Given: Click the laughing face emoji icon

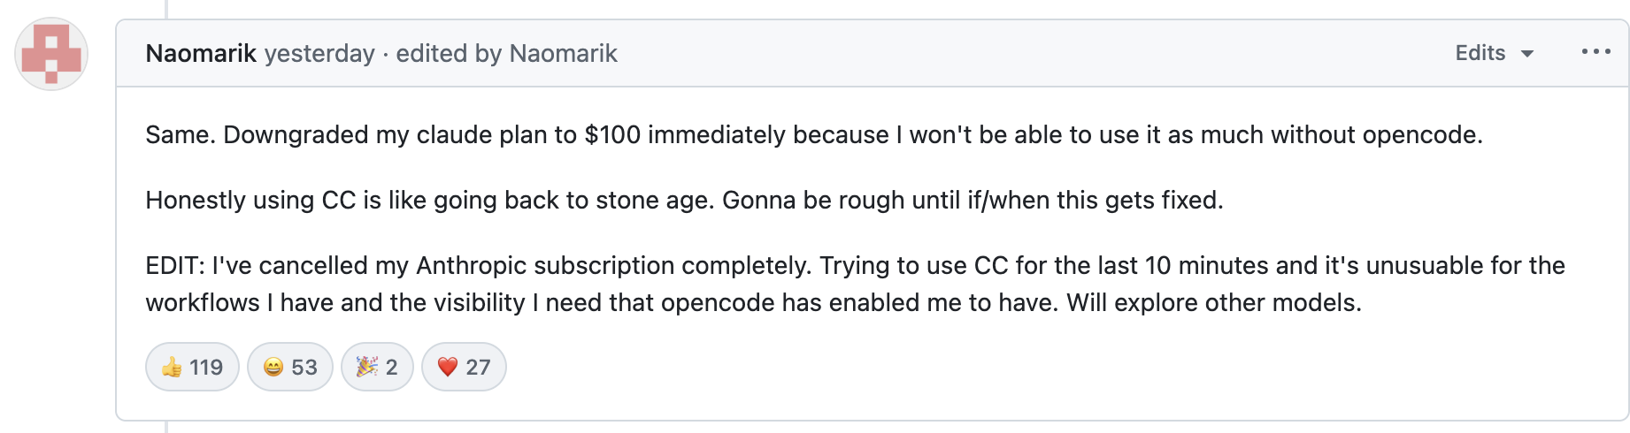Looking at the screenshot, I should coord(273,367).
